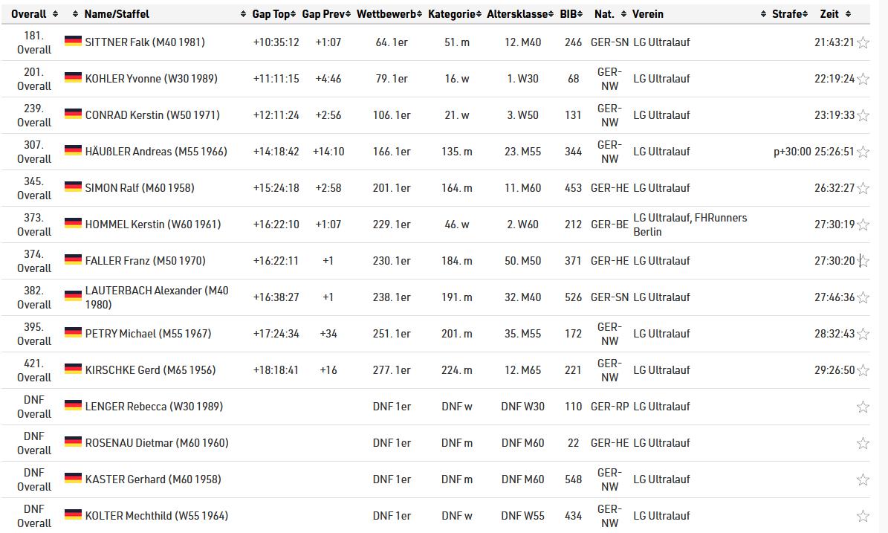This screenshot has height=533, width=888.
Task: Toggle favorite star for KIRSCHKE Gerd
Action: [863, 370]
